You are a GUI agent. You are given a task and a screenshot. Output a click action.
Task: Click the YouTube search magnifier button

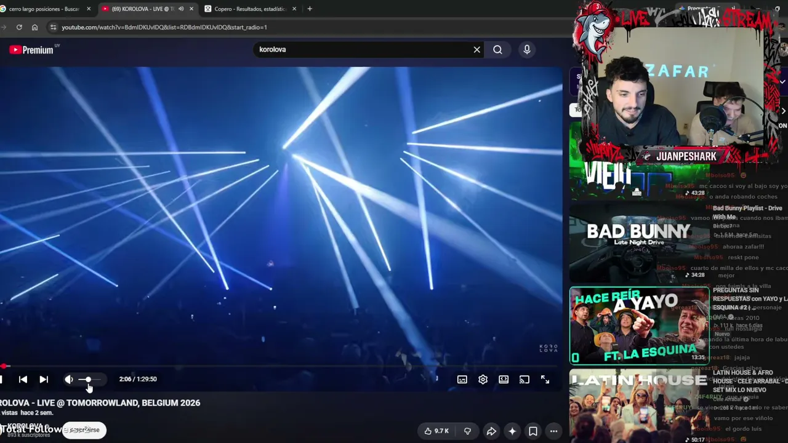coord(497,49)
